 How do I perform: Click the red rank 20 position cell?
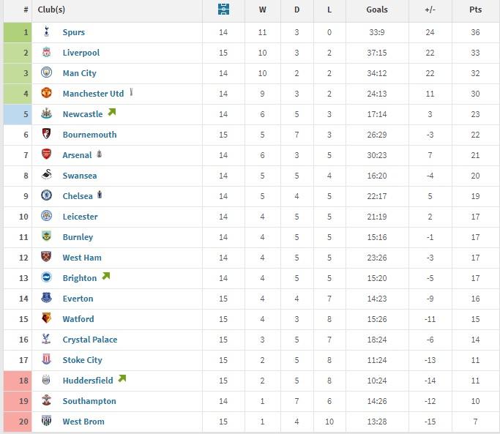(x=18, y=422)
